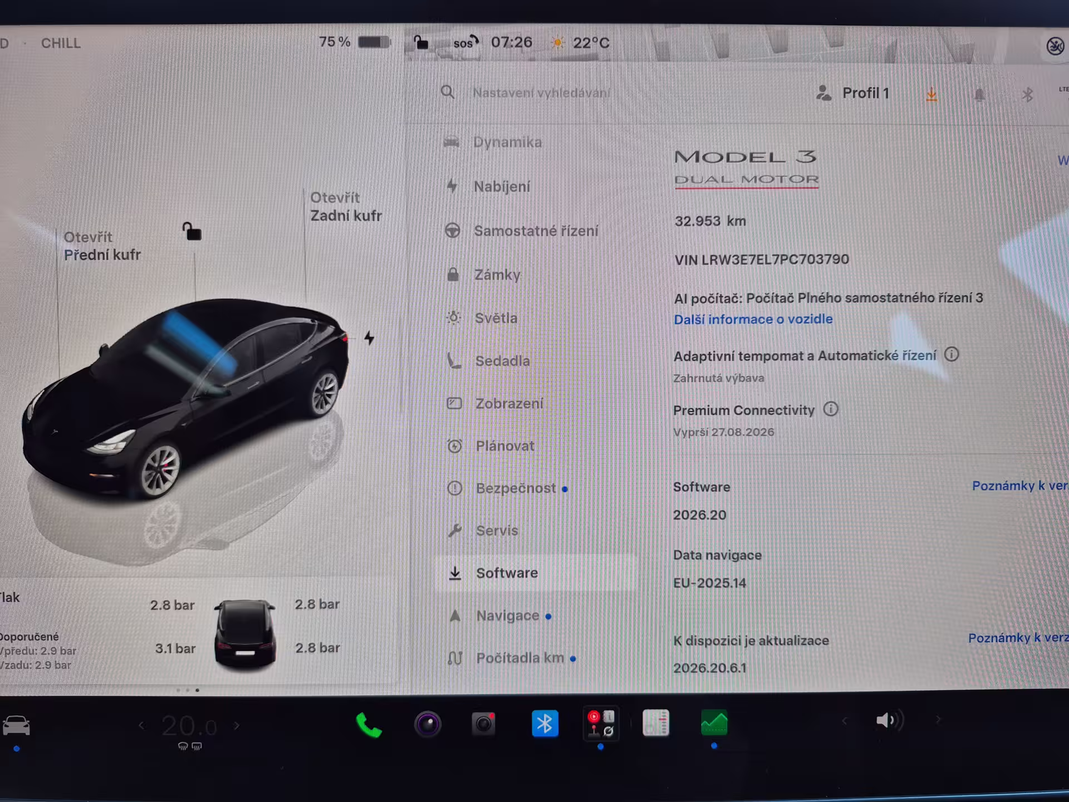Tap the 3.1 bar rear-left tire pressure

point(175,648)
